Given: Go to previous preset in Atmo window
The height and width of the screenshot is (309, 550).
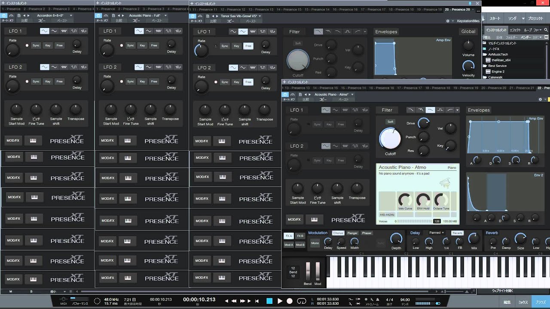Looking at the screenshot, I should pos(306,94).
